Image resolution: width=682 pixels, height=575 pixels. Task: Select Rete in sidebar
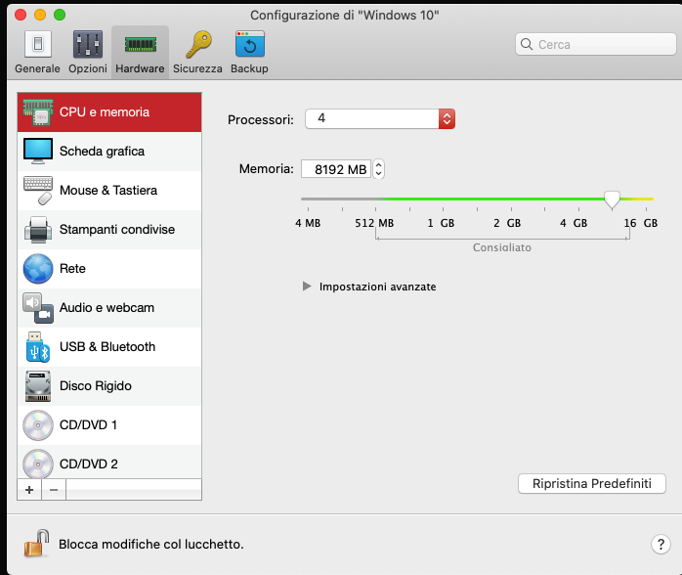109,269
